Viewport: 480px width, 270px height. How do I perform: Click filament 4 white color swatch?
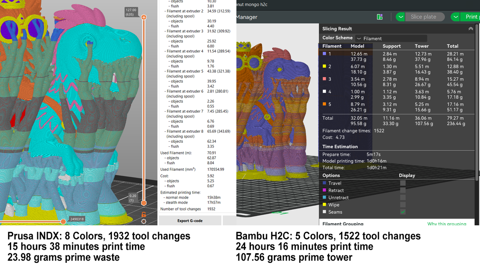[325, 92]
